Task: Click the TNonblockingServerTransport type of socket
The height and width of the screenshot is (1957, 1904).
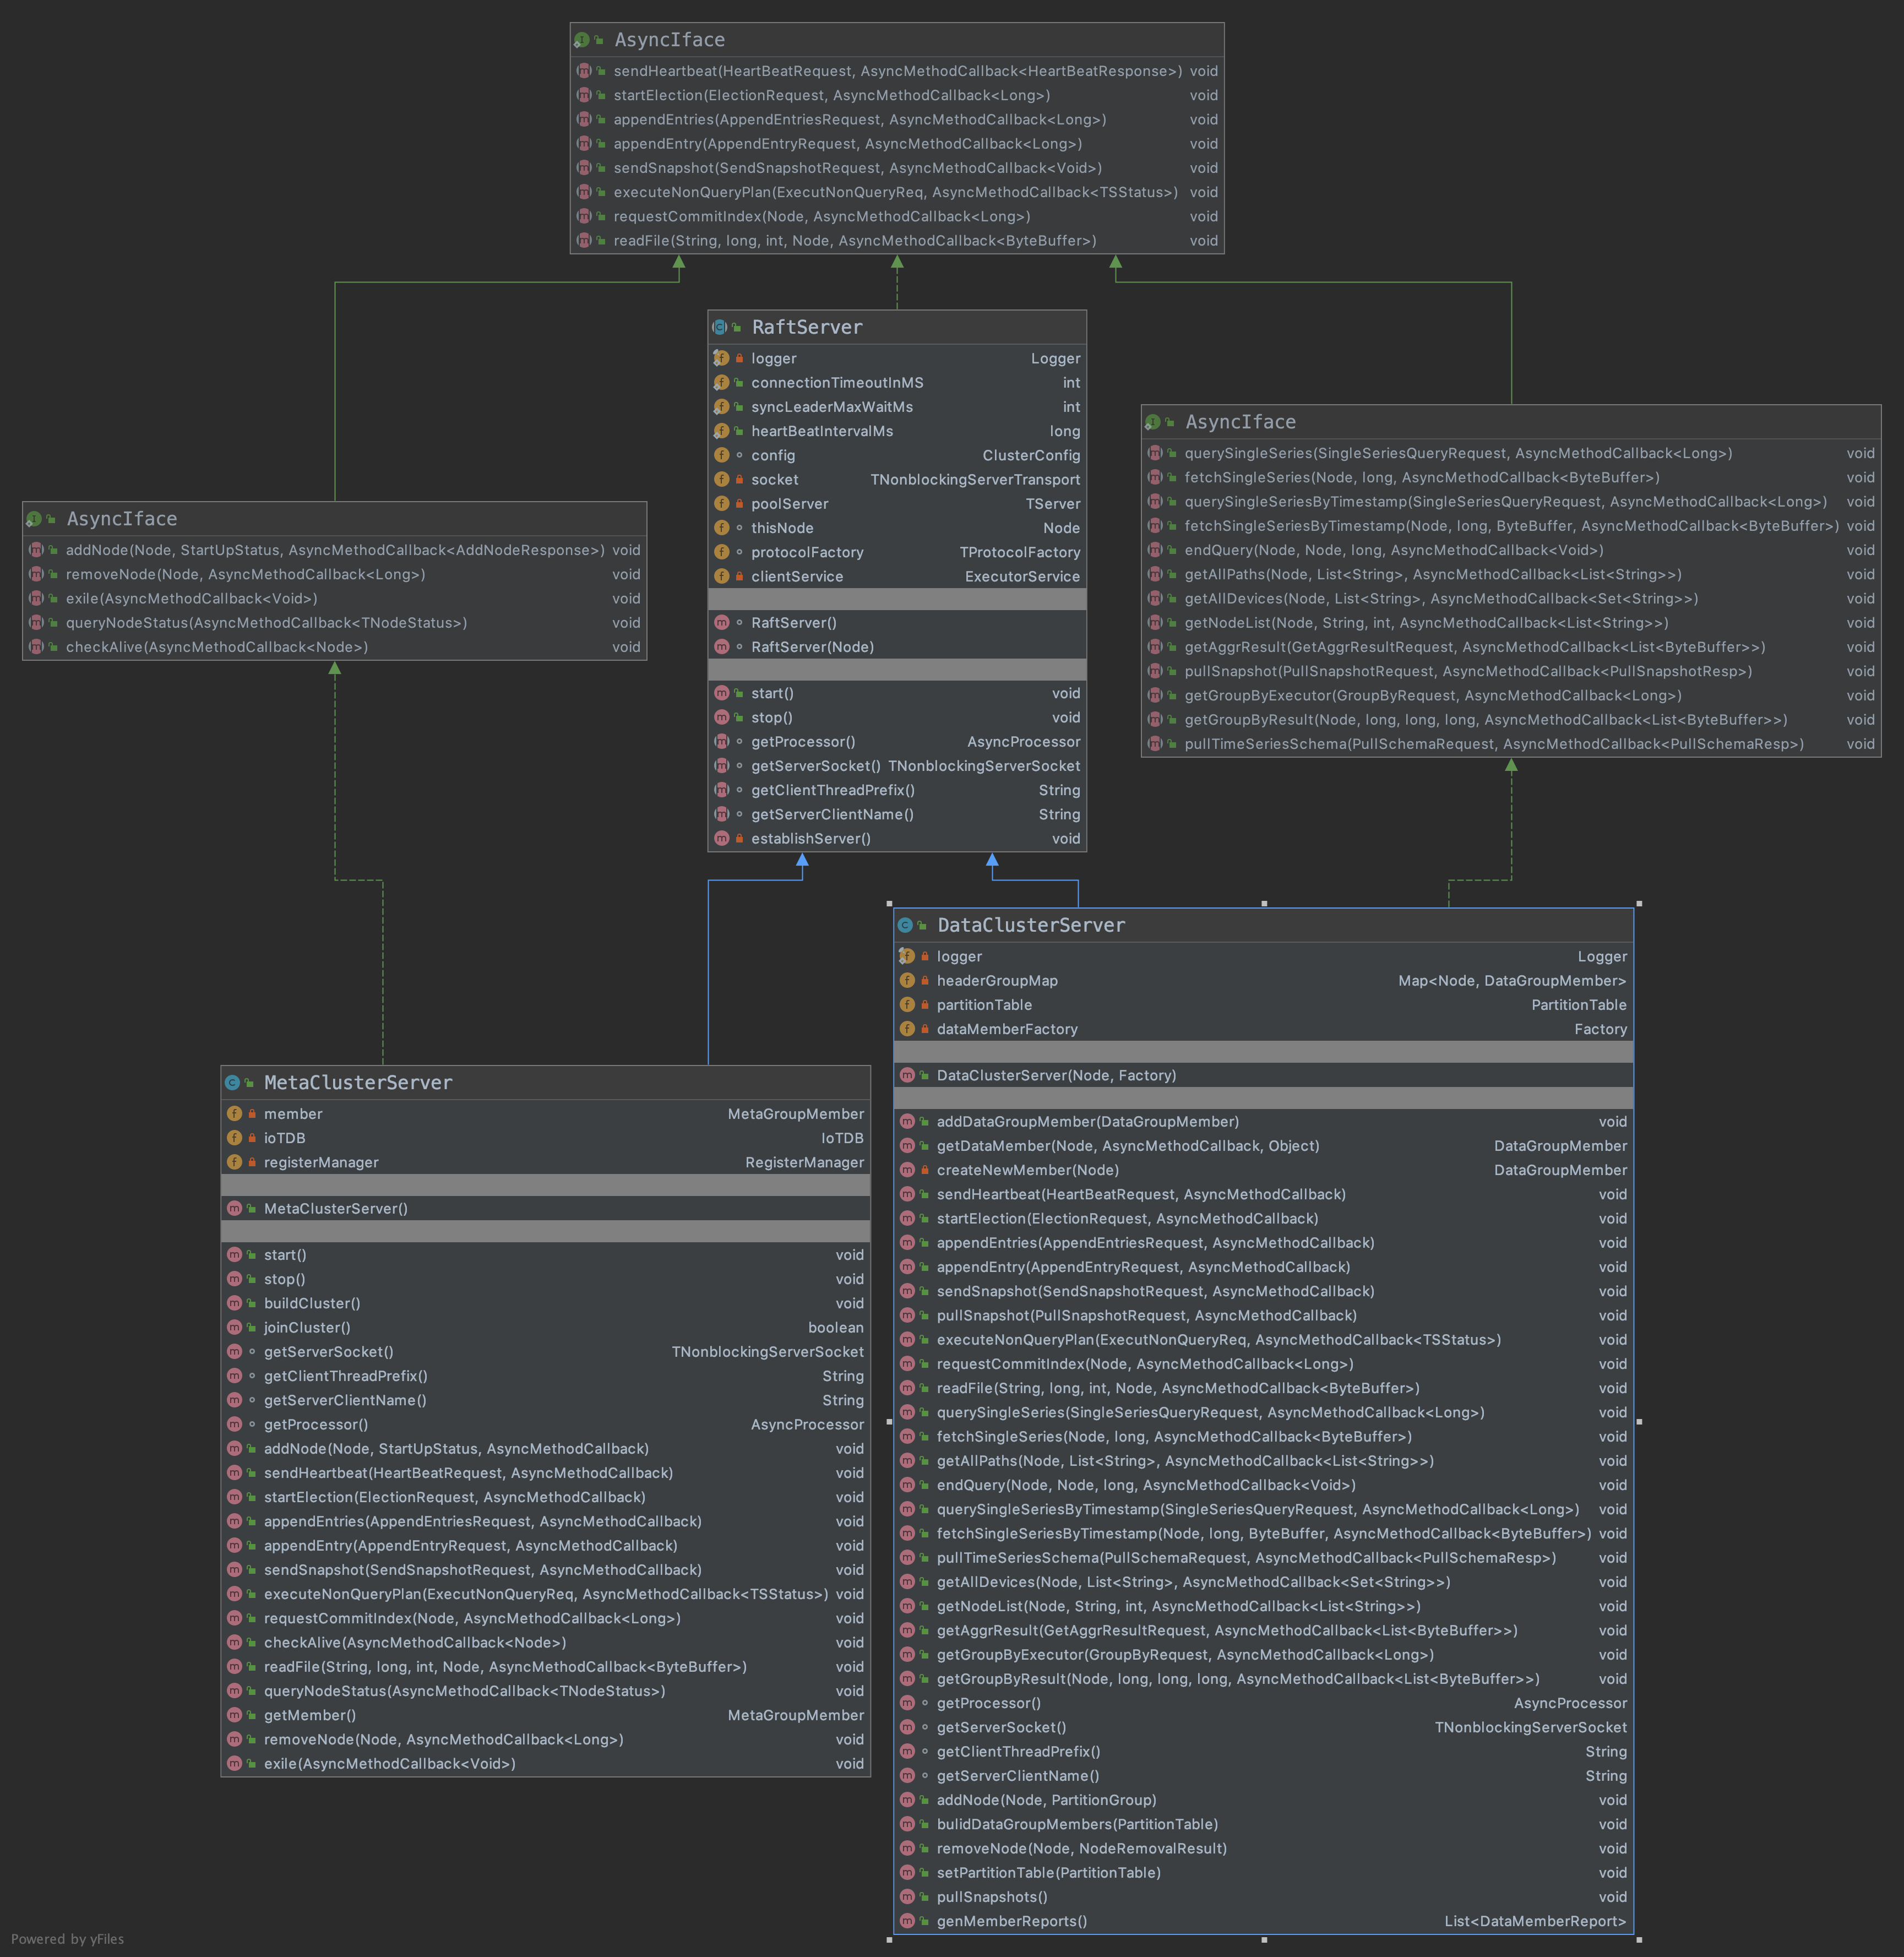Action: 975,480
